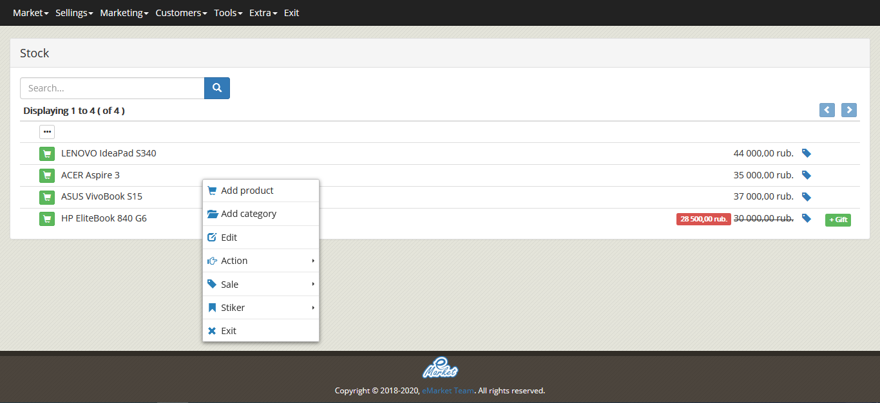
Task: Select the LENOVO IdeaPad S340 product name
Action: coord(108,153)
